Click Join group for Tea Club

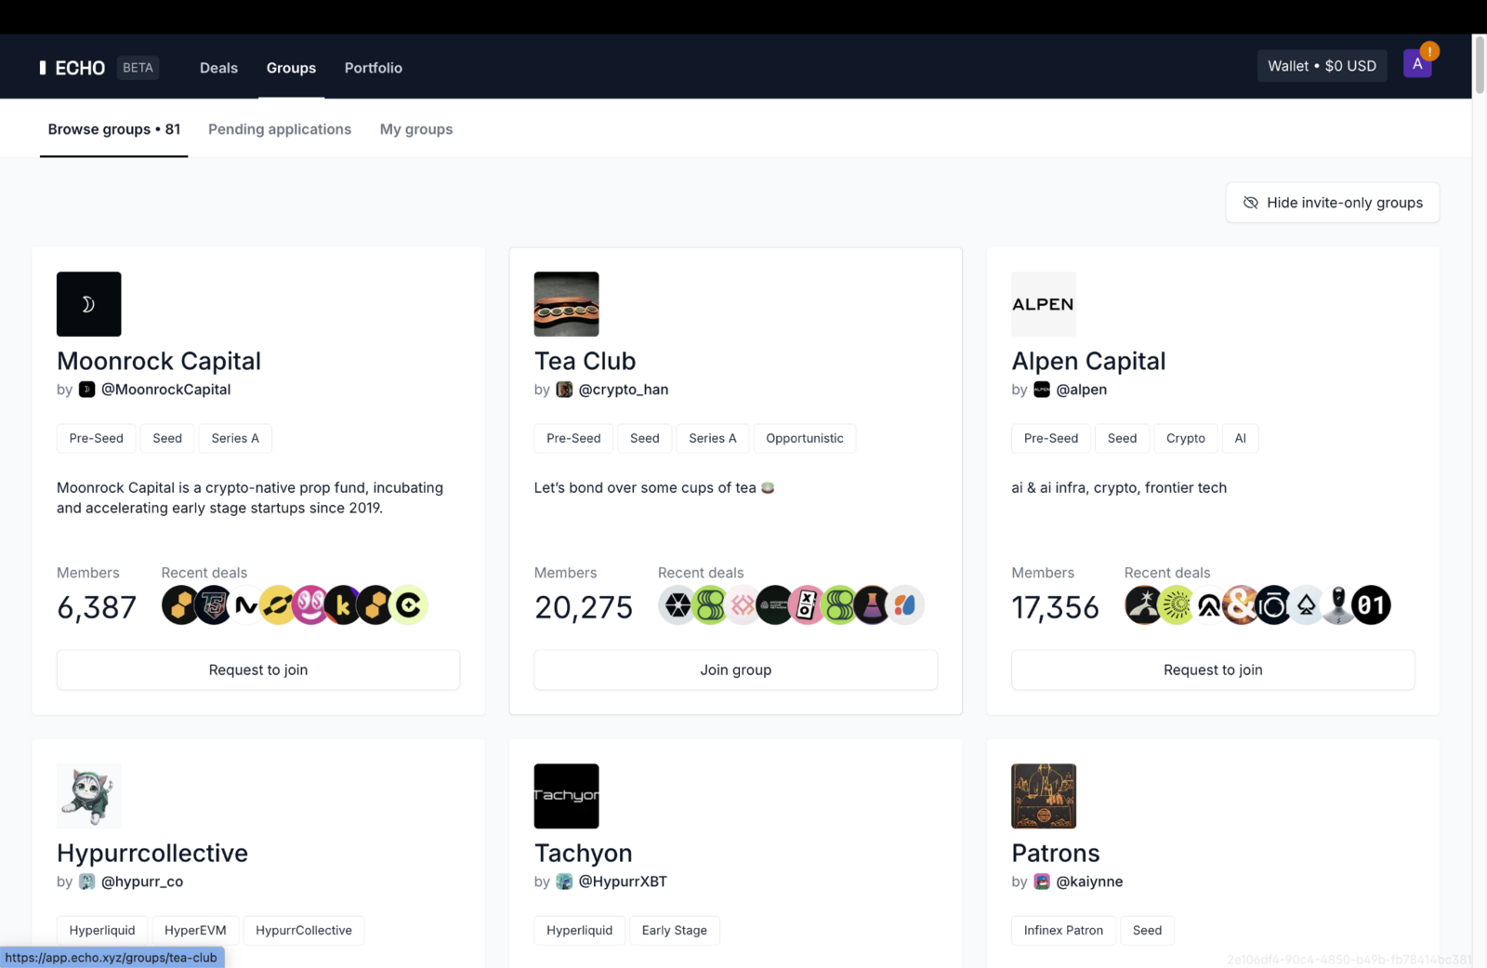click(736, 670)
